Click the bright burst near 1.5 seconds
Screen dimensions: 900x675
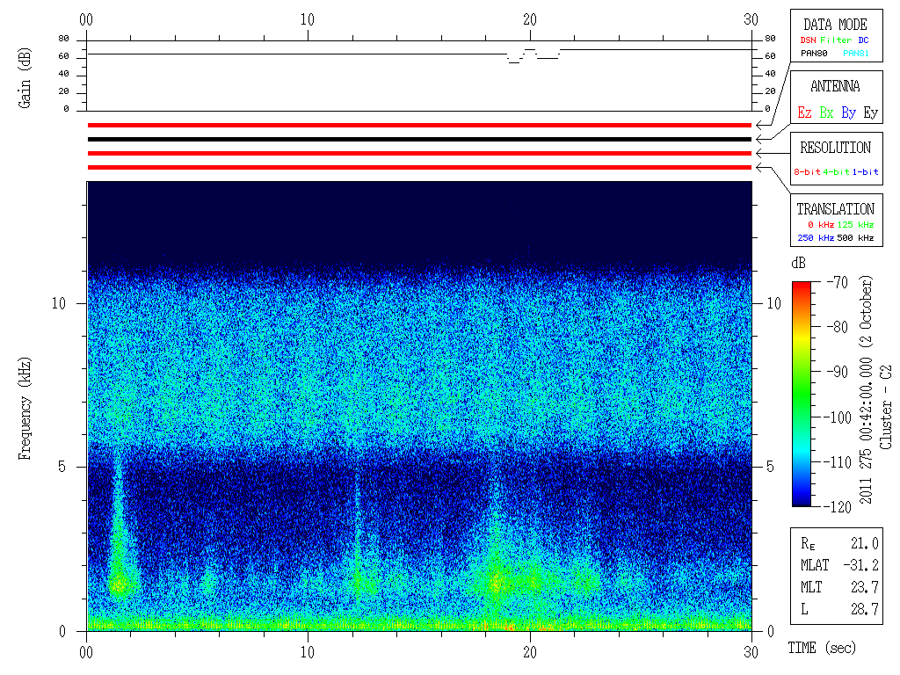[x=120, y=582]
